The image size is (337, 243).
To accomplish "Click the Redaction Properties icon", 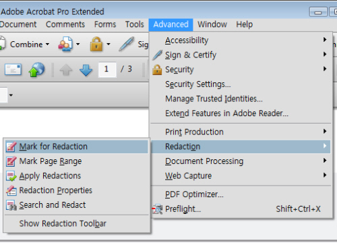I will click(11, 190).
